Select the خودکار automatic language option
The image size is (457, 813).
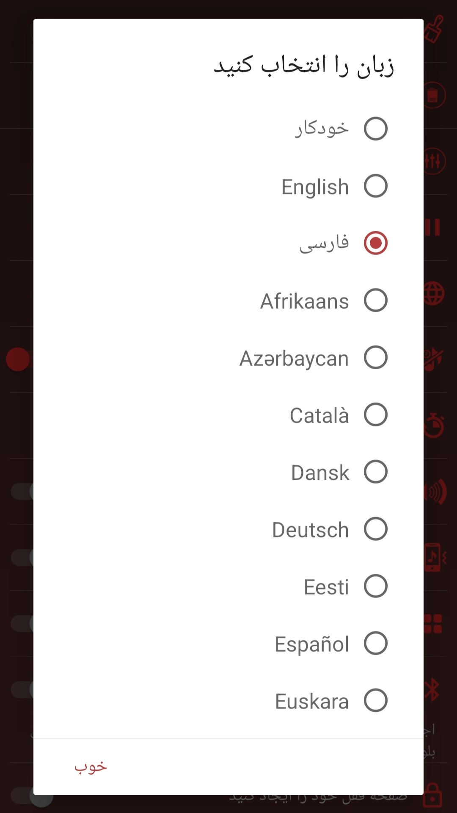point(375,129)
